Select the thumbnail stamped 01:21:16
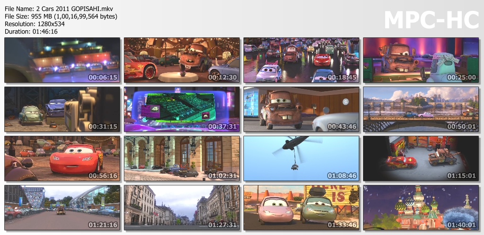This screenshot has height=235, width=484. [62, 208]
